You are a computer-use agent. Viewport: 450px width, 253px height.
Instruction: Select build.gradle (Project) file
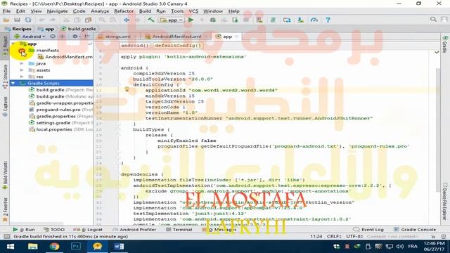point(61,90)
